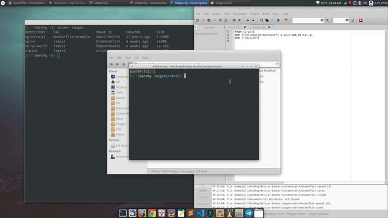Launch VLC media player from the dock
The image size is (388, 218).
tap(229, 213)
